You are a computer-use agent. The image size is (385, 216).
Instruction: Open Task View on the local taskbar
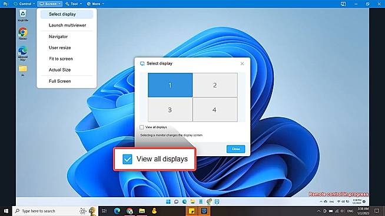[x=104, y=211]
